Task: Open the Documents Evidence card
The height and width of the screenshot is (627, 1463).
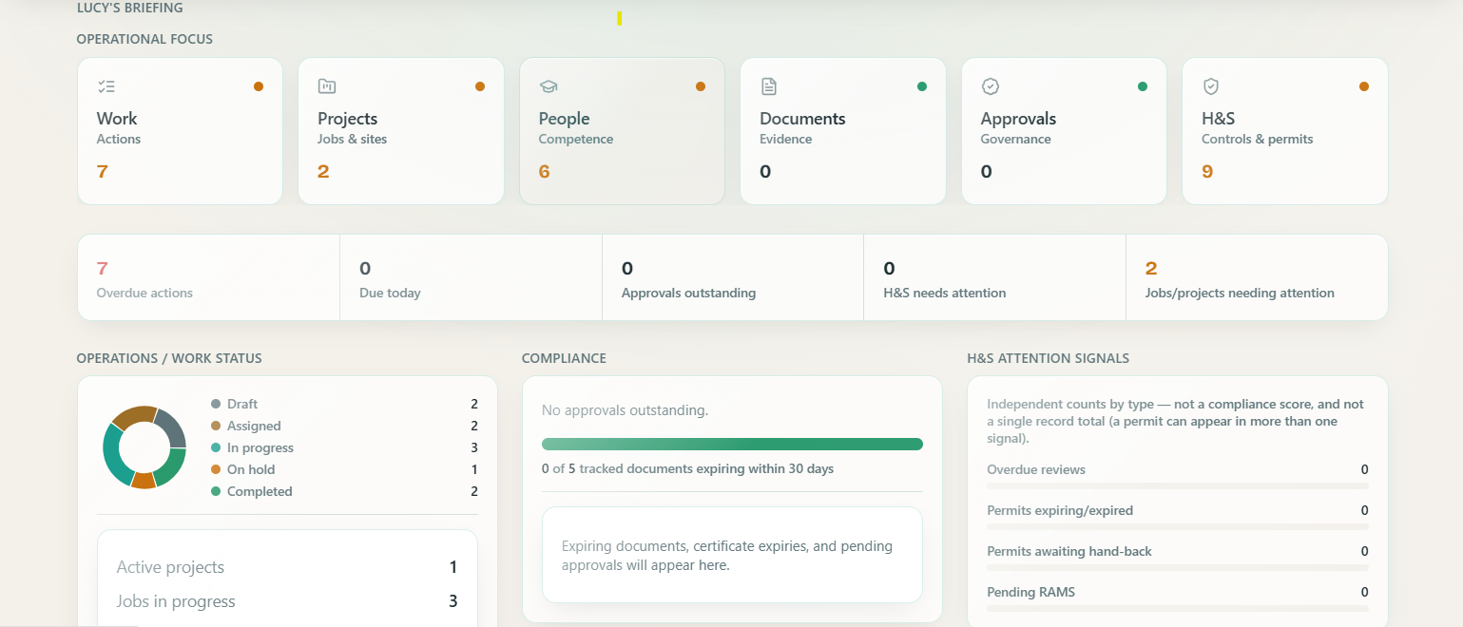Action: 843,131
